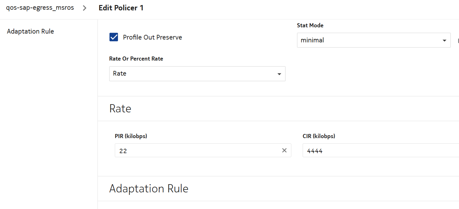
Task: Focus the CIR (kilobps) input with 4444
Action: coord(378,151)
